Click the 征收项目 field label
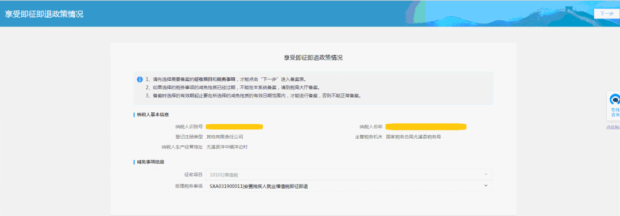 click(x=194, y=175)
